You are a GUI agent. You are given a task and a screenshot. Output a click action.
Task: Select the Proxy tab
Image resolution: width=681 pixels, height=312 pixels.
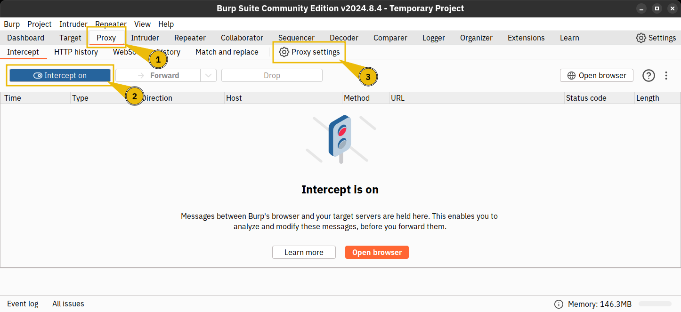(106, 38)
